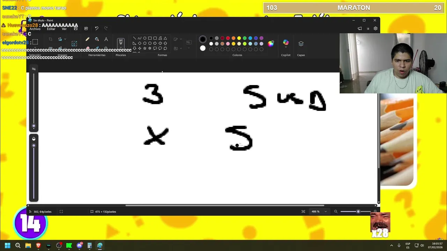Open Brave browser from the taskbar
Viewport: 447px width, 251px height.
pos(38,245)
